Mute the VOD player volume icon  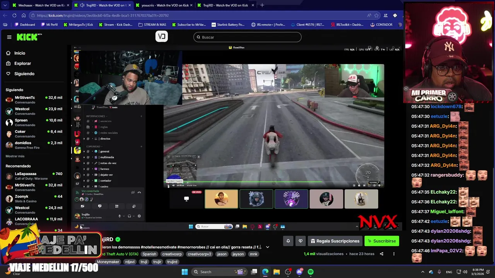point(174,186)
